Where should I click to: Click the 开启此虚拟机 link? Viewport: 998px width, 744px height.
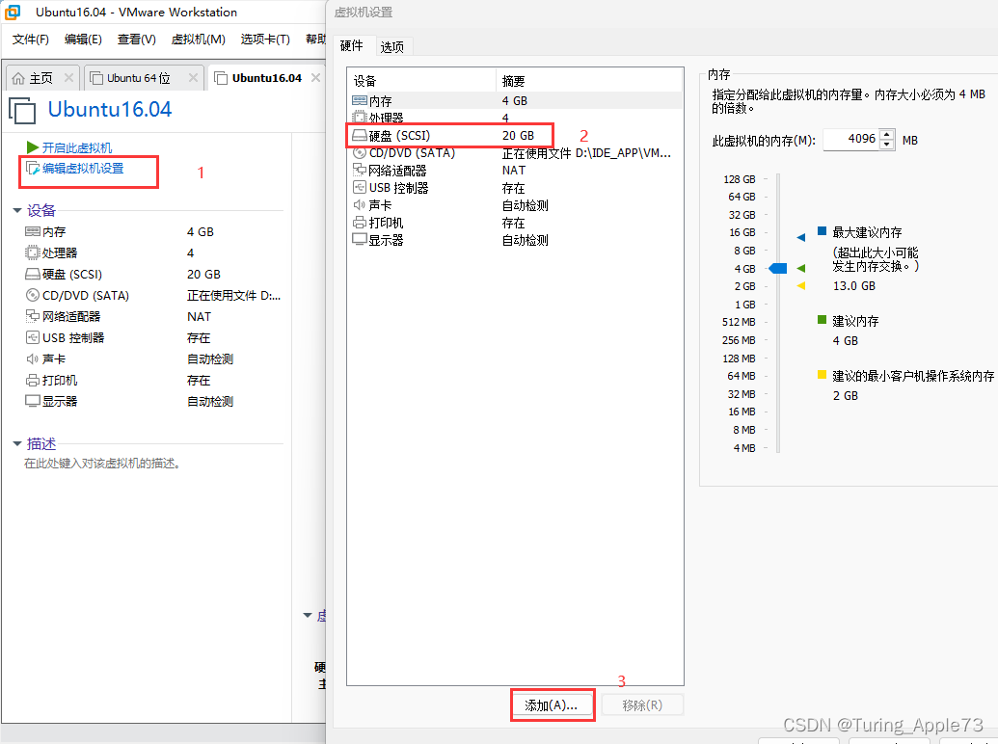[77, 147]
